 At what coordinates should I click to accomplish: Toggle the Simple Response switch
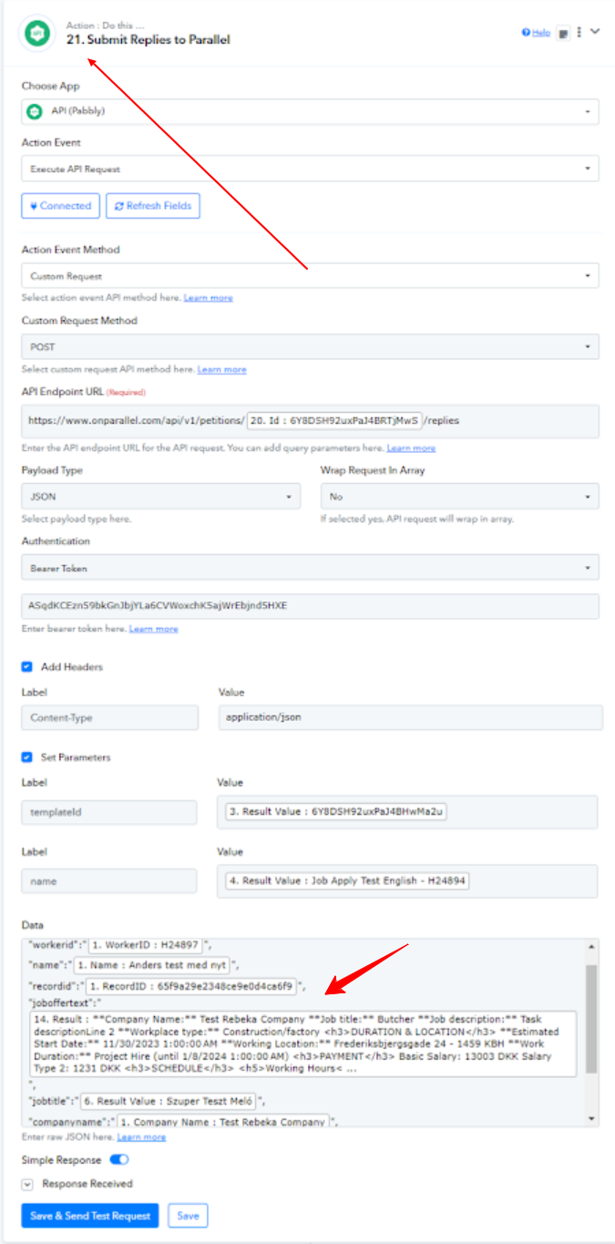pos(119,1160)
